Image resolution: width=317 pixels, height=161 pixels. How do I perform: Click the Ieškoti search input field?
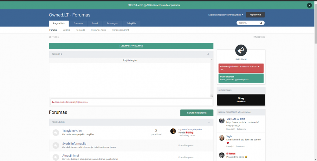[x=248, y=23]
